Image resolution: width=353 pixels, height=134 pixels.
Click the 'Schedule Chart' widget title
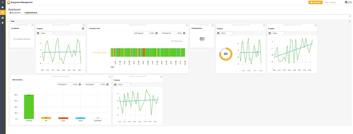click(x=95, y=29)
